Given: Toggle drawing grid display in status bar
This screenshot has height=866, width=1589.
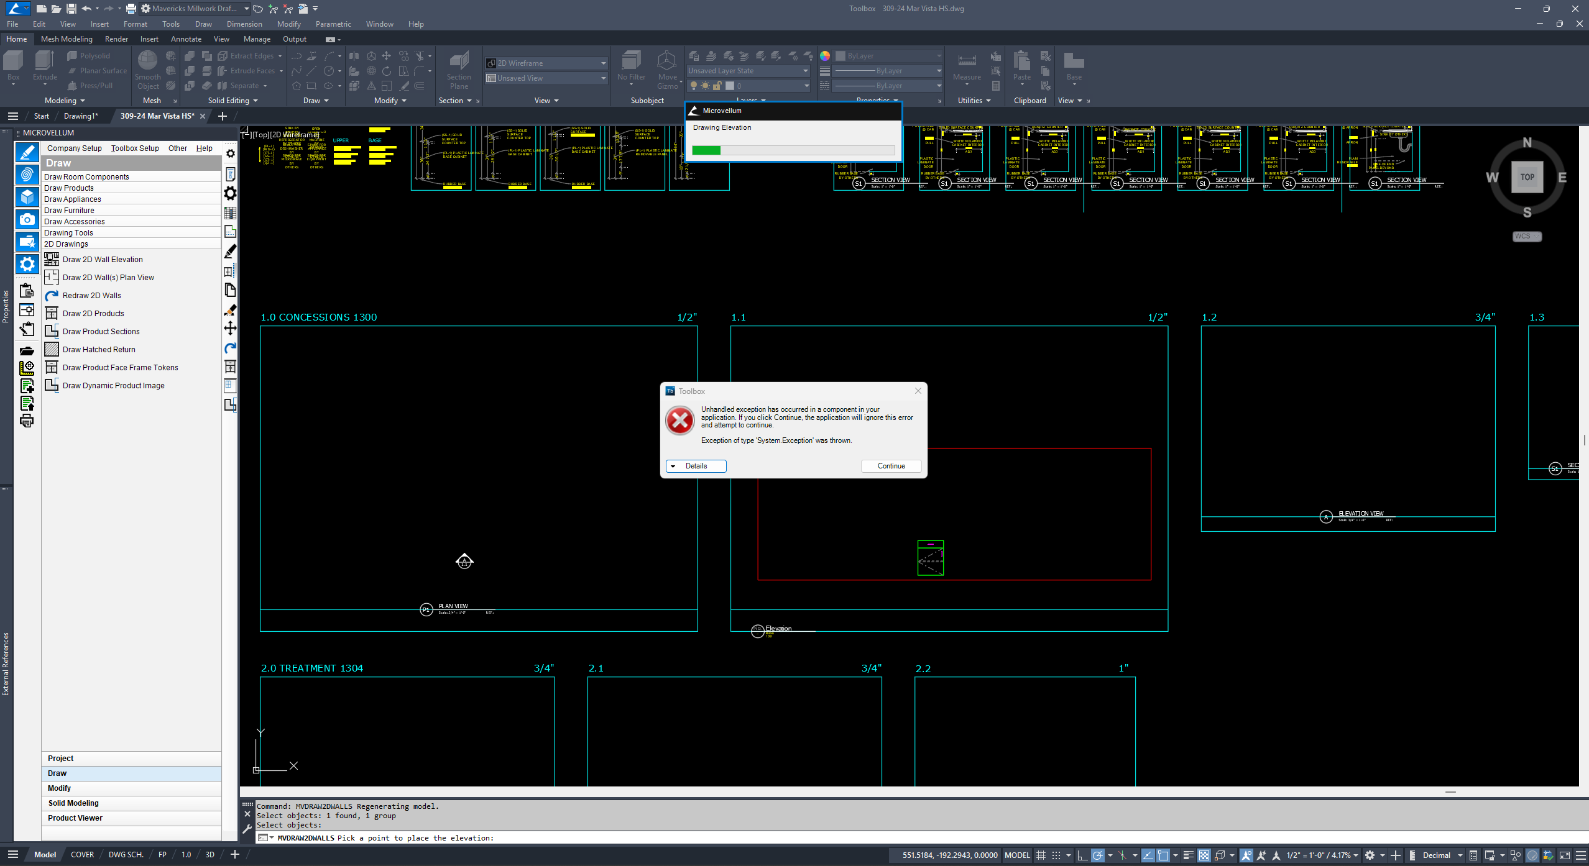Looking at the screenshot, I should point(1041,855).
